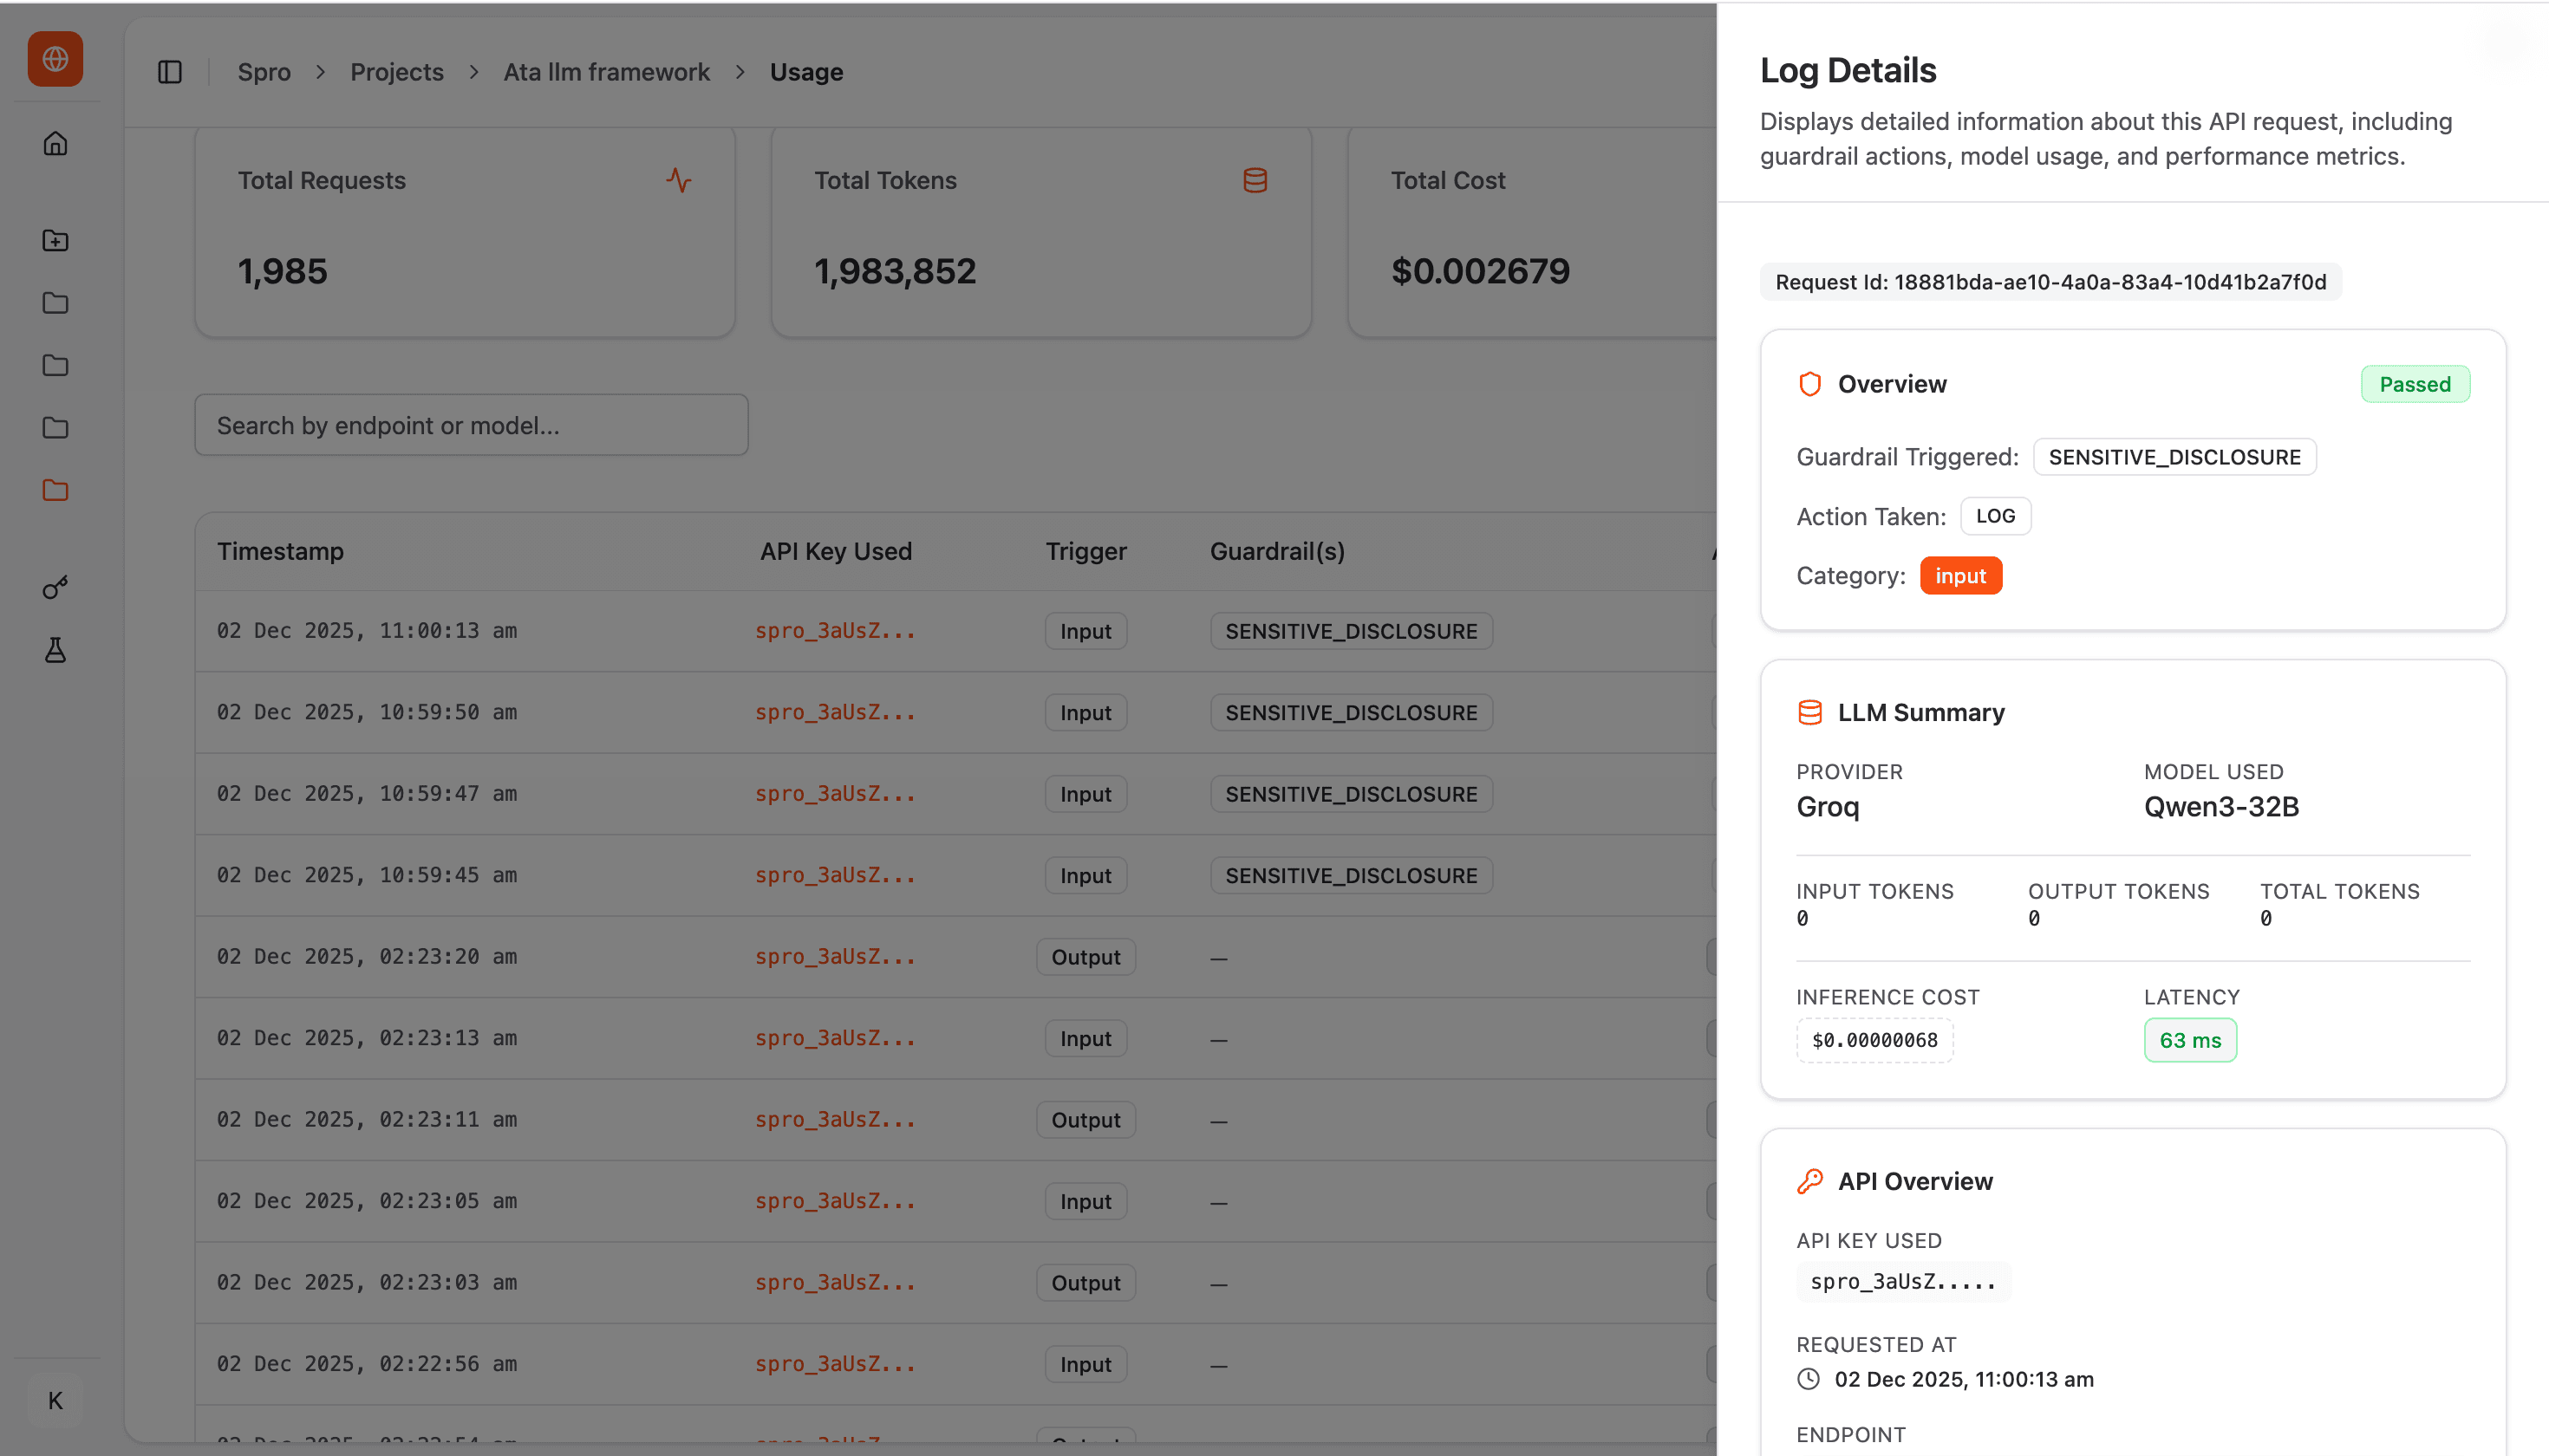Open the first folder icon below new project
Viewport: 2549px width, 1456px height.
(55, 303)
